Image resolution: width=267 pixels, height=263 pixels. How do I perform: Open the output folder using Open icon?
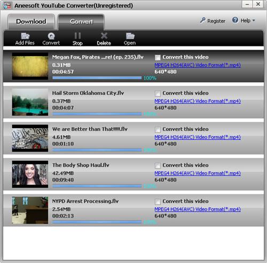(x=130, y=36)
